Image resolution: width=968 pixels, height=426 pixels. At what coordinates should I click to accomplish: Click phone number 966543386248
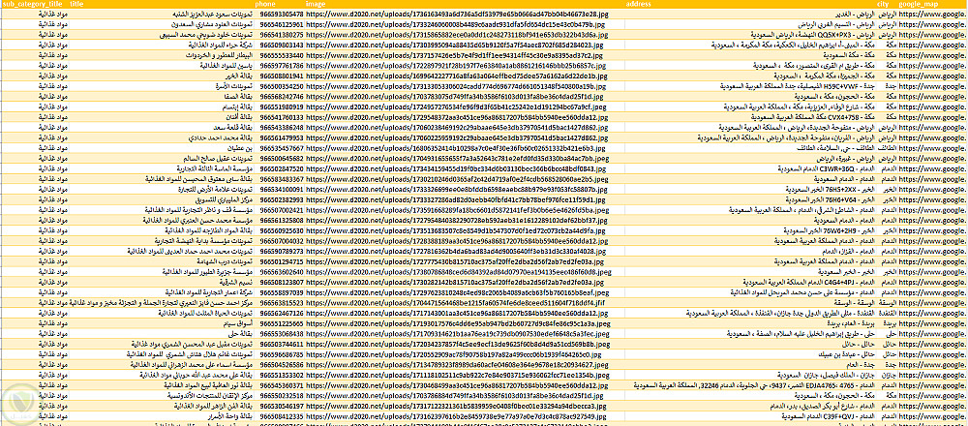281,127
